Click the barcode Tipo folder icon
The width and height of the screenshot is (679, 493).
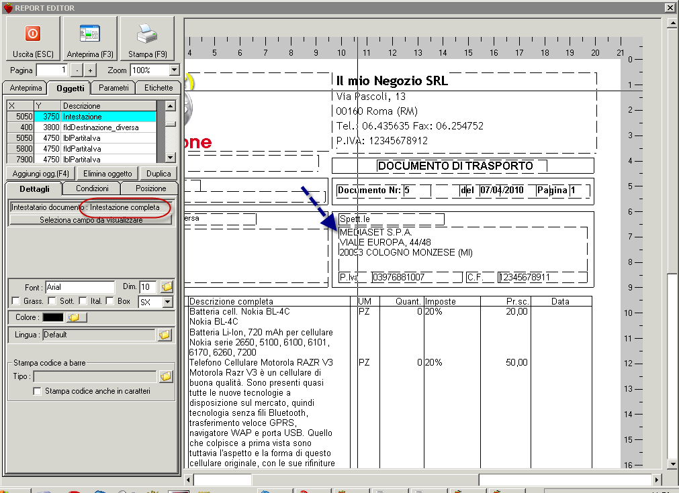coord(166,376)
